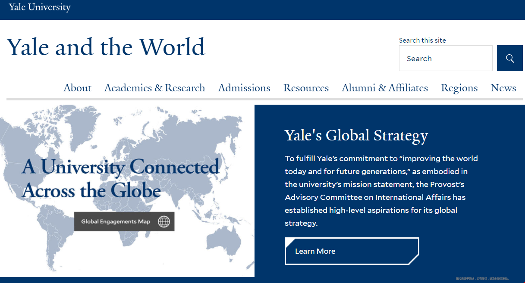Open the Global Engagements Map button
The height and width of the screenshot is (283, 525).
(124, 221)
